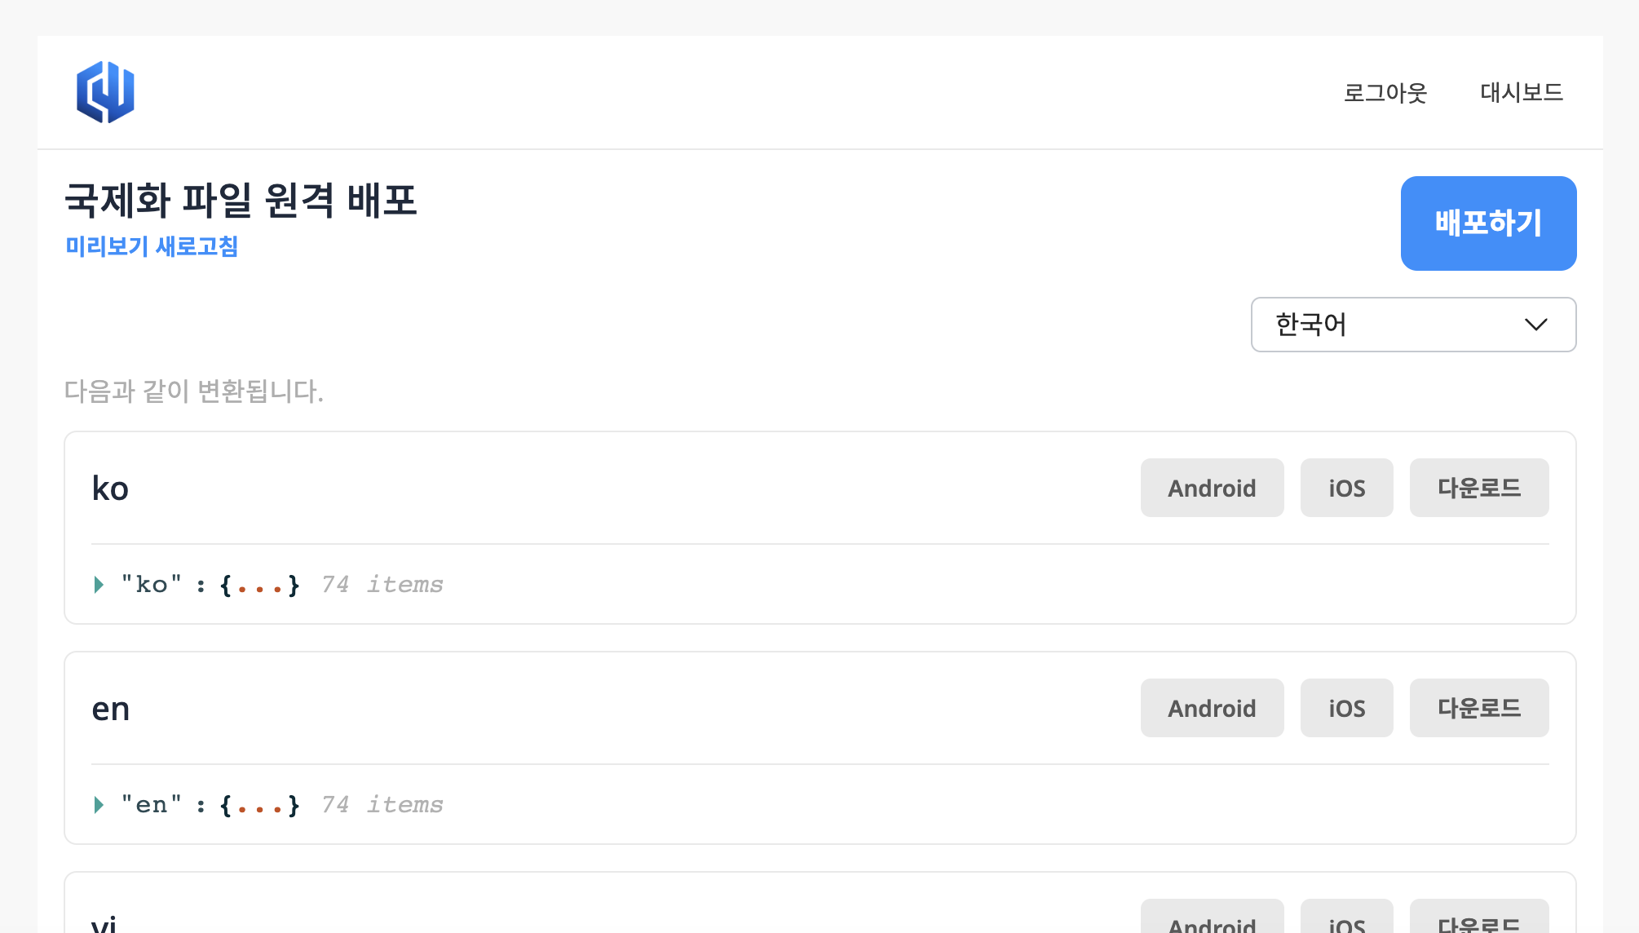Click the dropdown chevron arrow icon

point(1535,325)
